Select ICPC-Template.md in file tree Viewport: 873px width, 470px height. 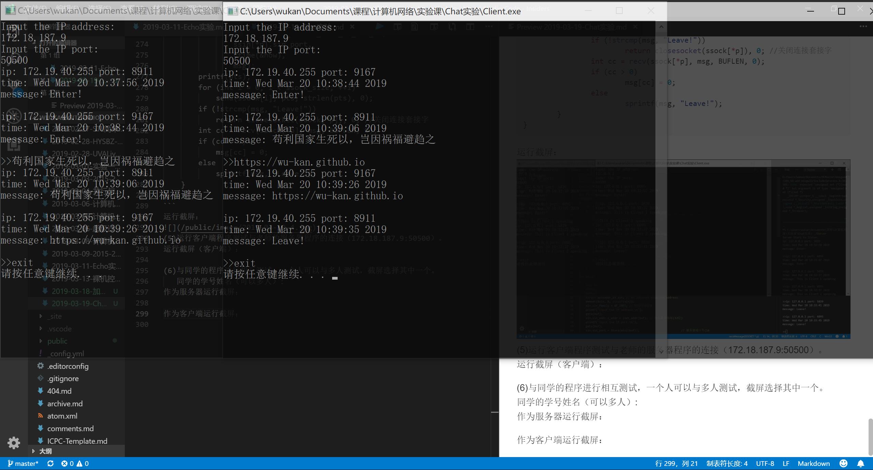(77, 441)
